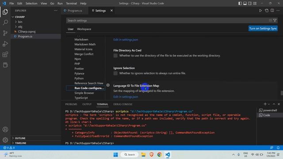Open the Accounts menu icon

pyautogui.click(x=5, y=129)
